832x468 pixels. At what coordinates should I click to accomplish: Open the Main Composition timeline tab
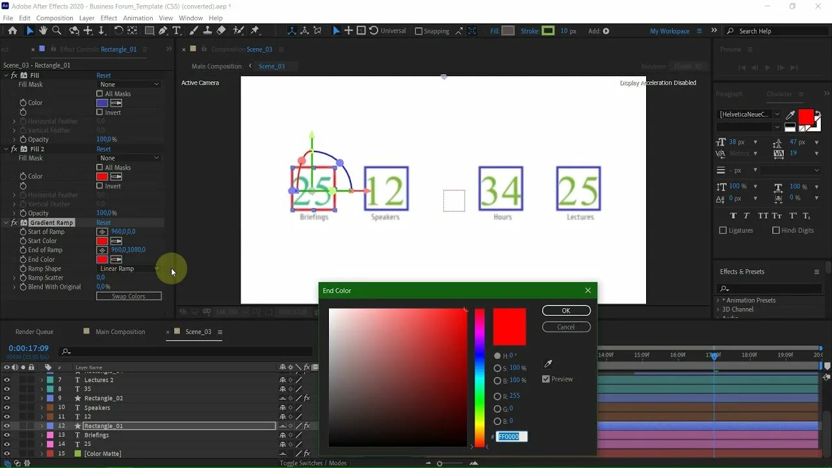point(120,331)
